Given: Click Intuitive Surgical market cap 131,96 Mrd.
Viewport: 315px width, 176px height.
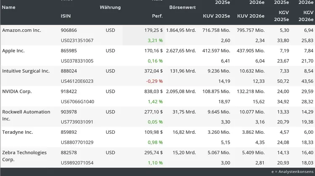Looking at the screenshot, I should tap(183, 71).
